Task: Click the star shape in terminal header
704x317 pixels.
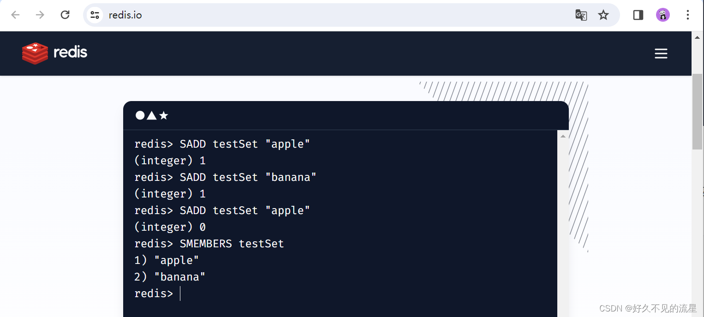Action: [163, 115]
